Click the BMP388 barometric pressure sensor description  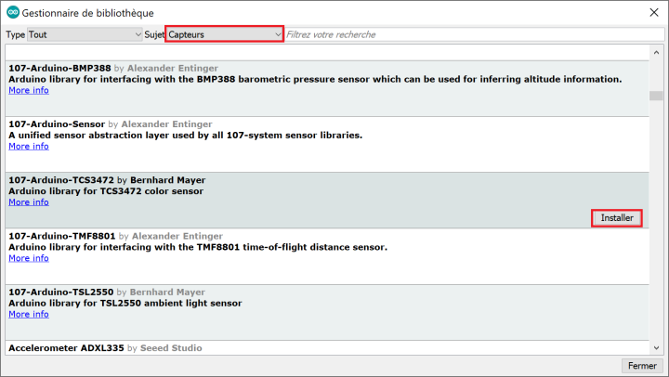click(x=315, y=79)
